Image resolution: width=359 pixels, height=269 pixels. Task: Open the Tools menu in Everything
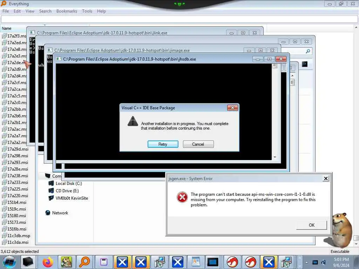87,11
